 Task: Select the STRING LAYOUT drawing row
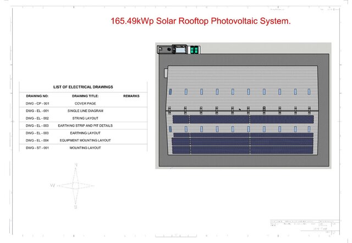pos(83,118)
